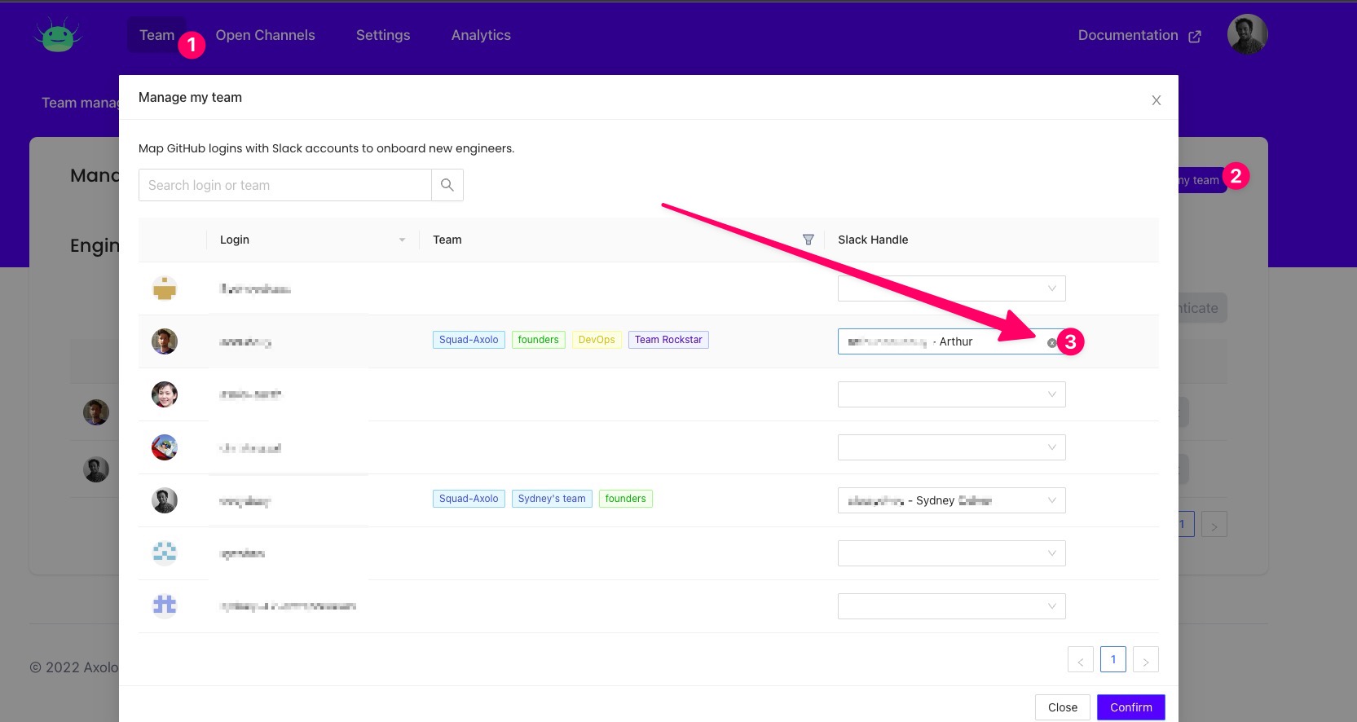The width and height of the screenshot is (1357, 722).
Task: Switch to Open Channels tab
Action: (265, 35)
